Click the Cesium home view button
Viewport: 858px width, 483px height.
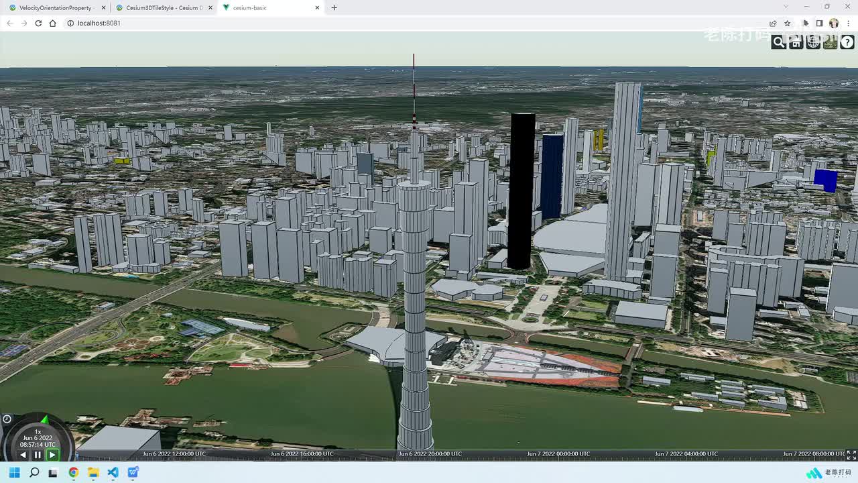tap(796, 42)
